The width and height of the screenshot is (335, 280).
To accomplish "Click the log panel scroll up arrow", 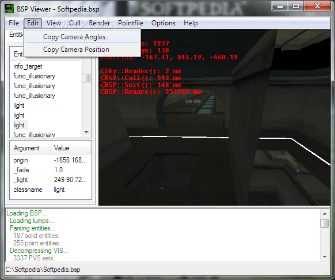I will [x=325, y=214].
